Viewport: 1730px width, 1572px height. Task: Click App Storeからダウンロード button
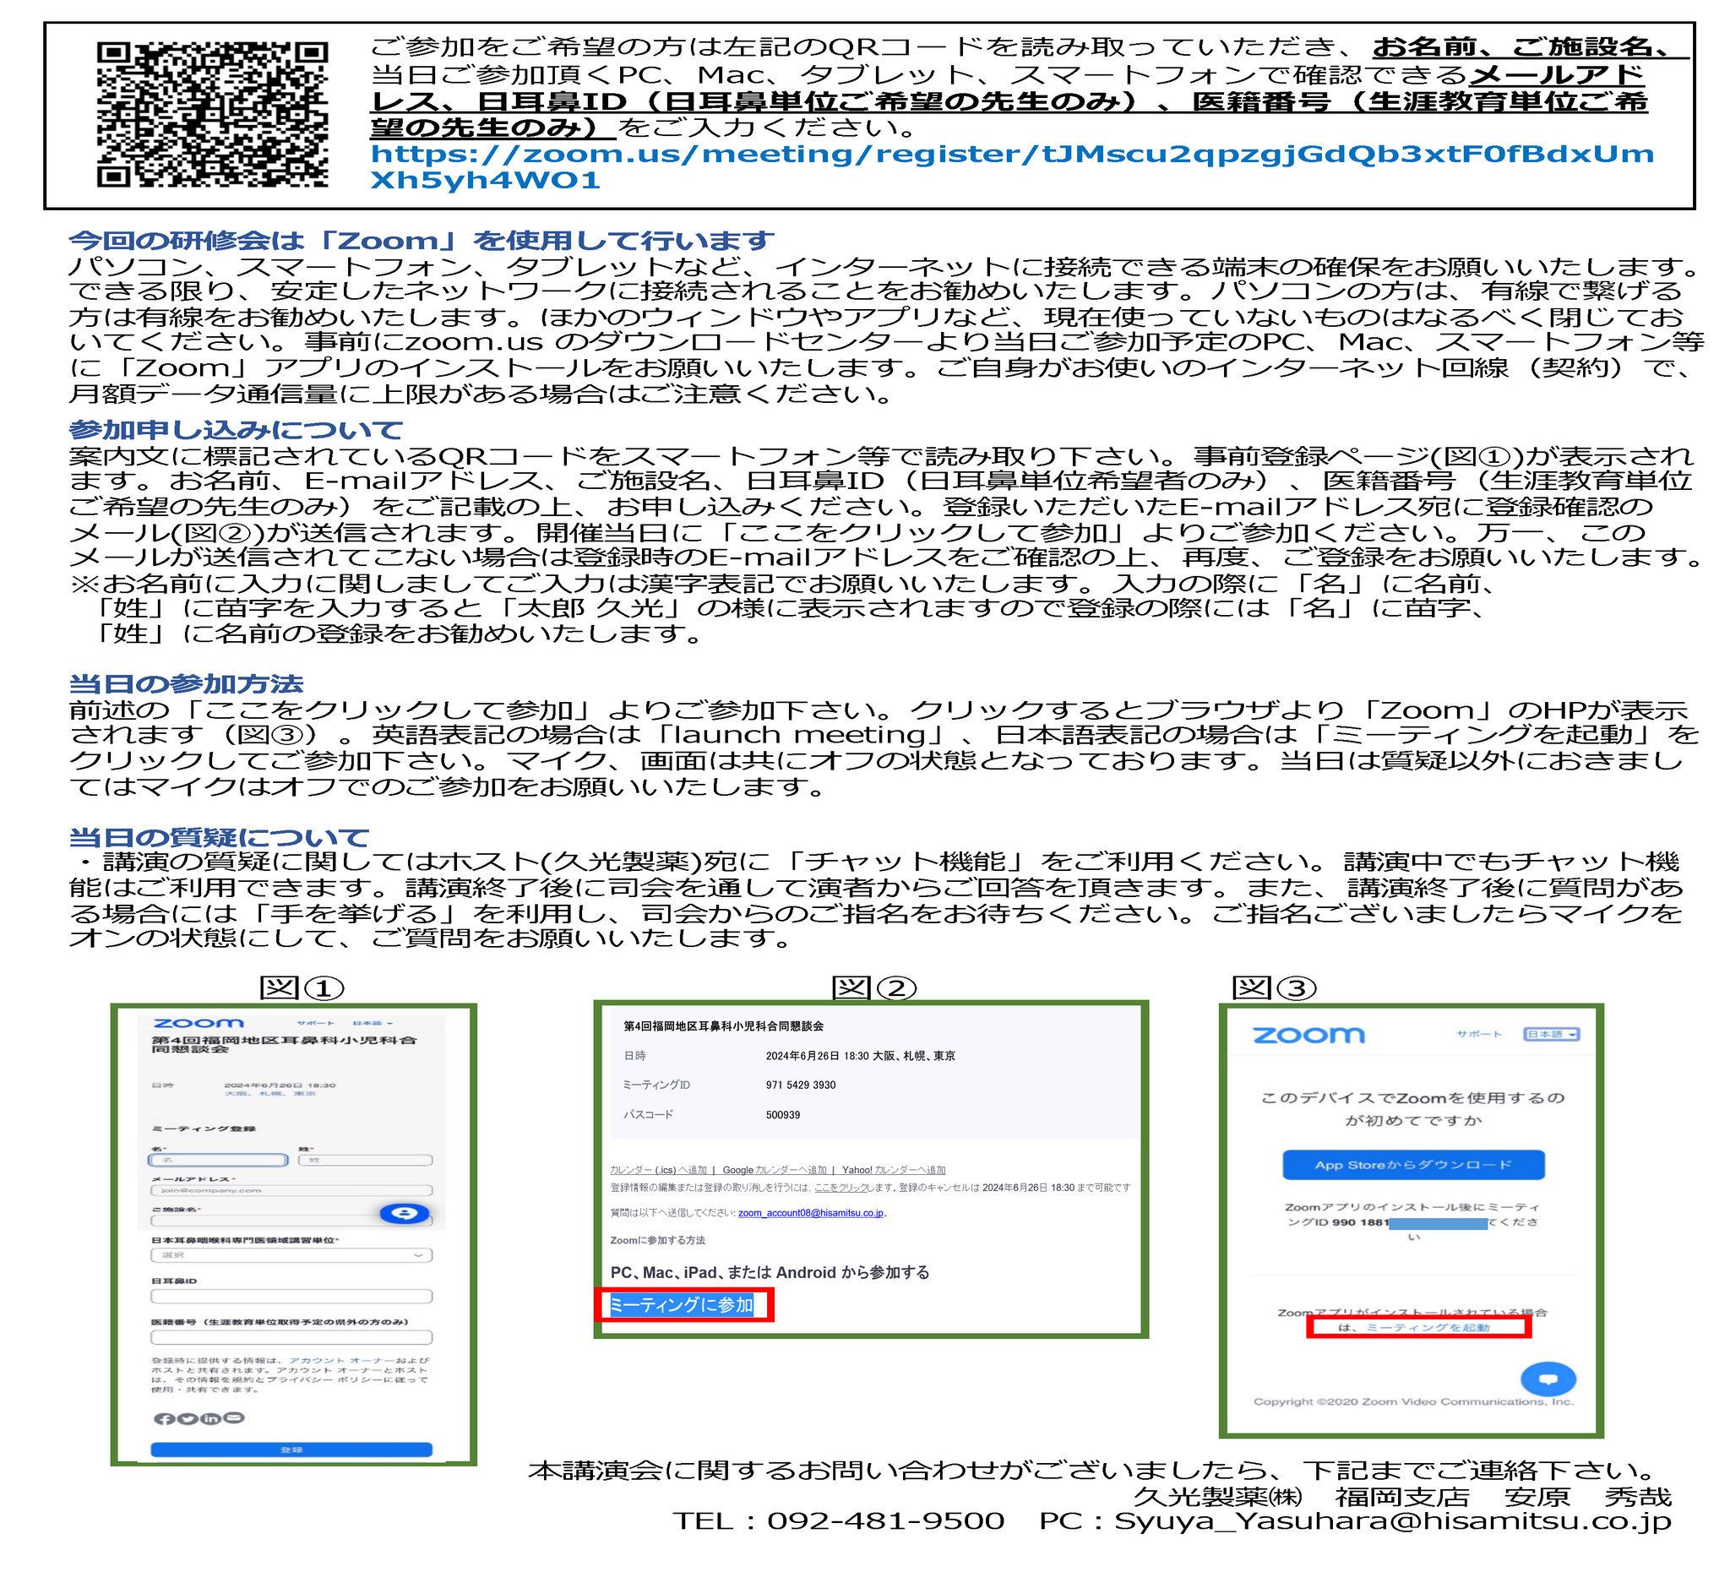[x=1413, y=1165]
